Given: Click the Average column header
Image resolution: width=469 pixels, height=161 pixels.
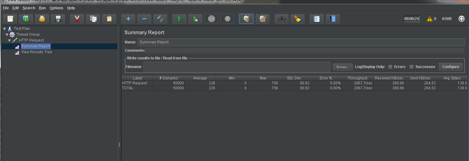Looking at the screenshot, I should (200, 78).
